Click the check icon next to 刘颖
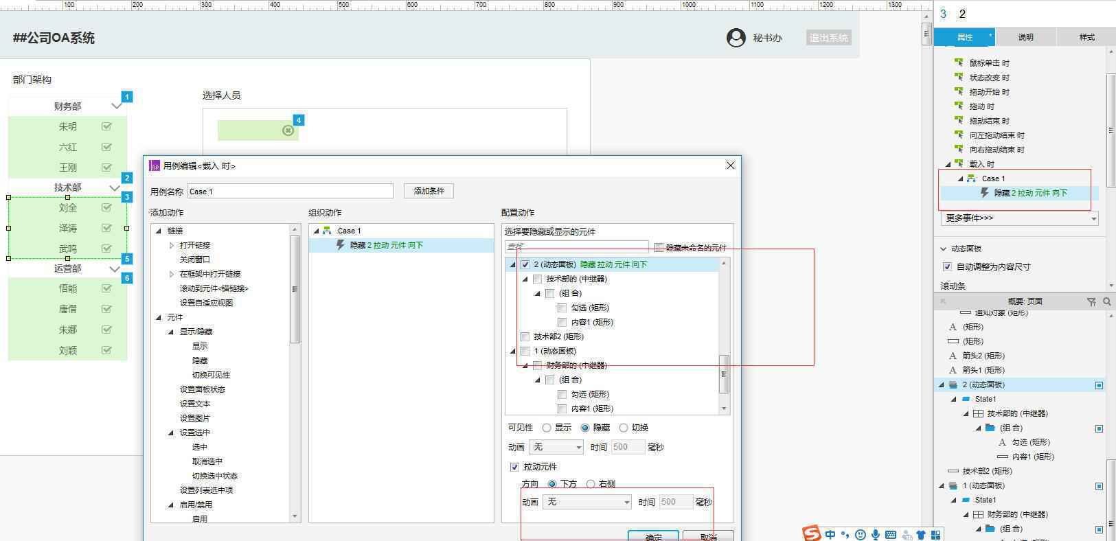 coord(106,350)
